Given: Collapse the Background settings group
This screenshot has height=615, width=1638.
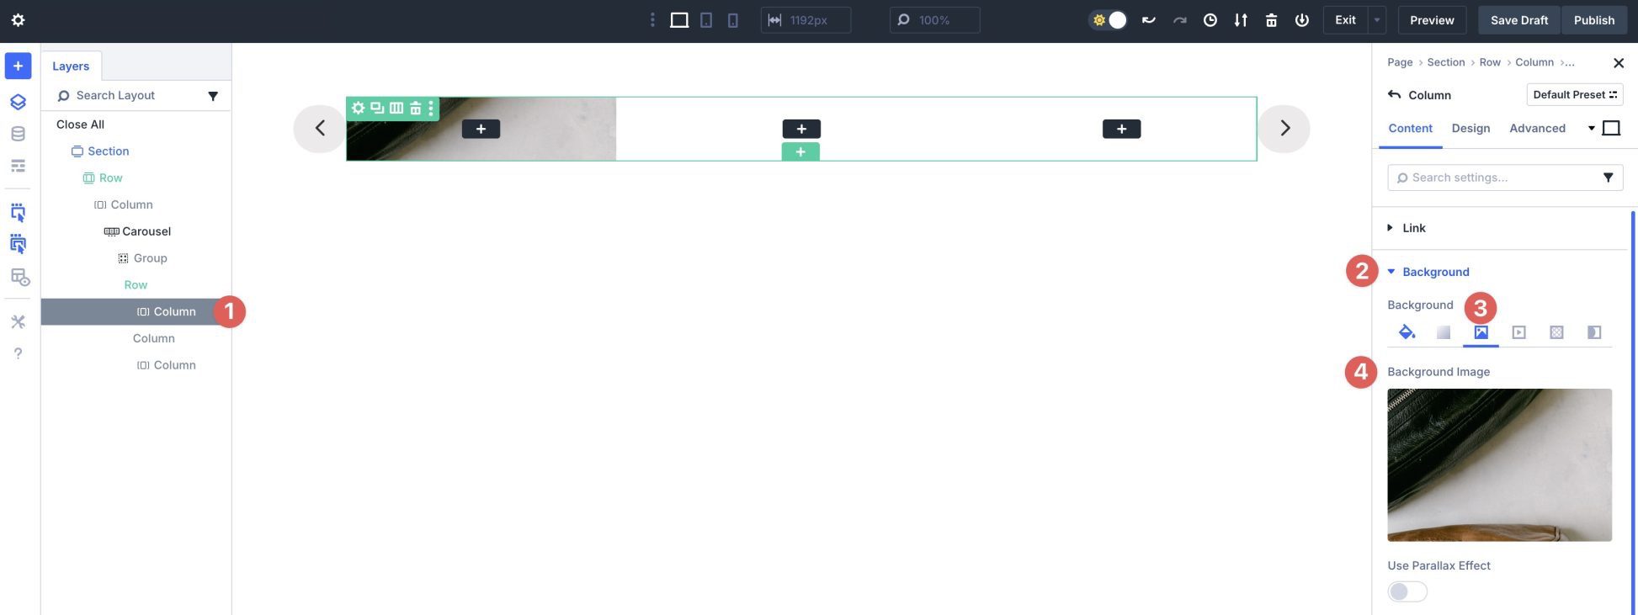Looking at the screenshot, I should (x=1435, y=272).
